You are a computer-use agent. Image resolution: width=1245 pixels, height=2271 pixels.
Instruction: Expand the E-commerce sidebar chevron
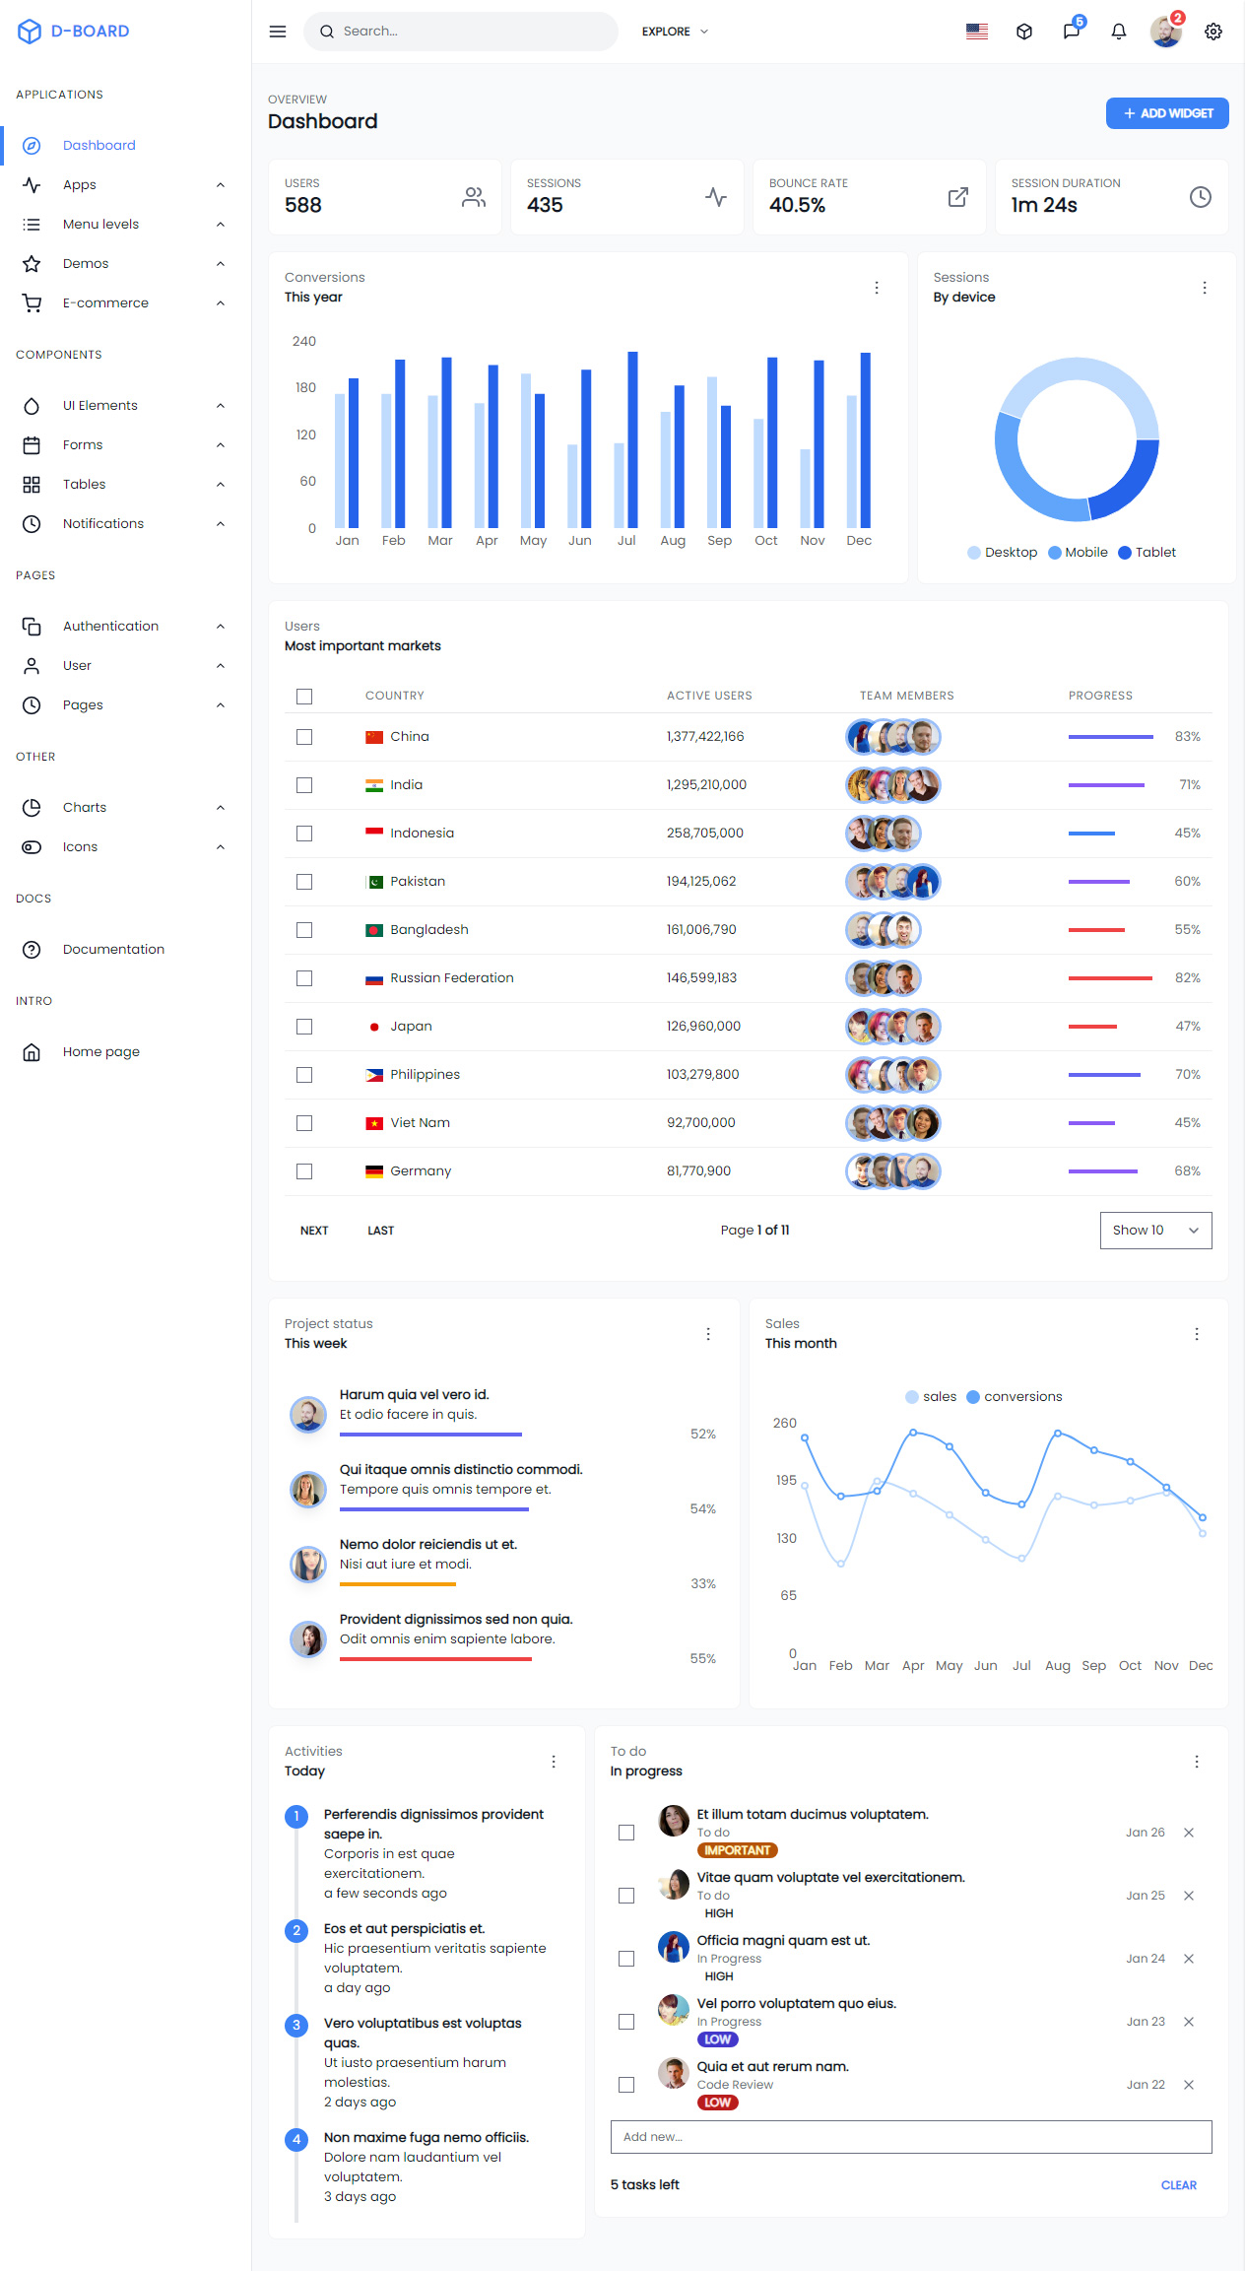tap(221, 303)
